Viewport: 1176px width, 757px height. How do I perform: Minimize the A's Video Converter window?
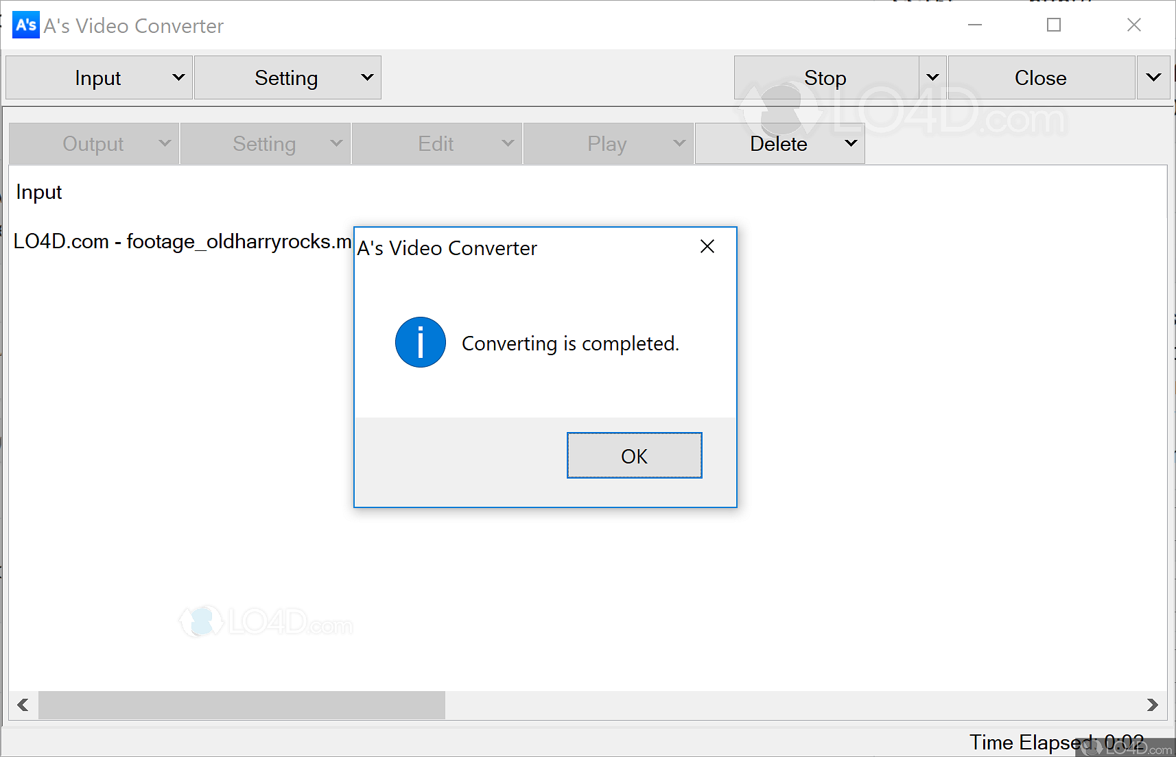[x=975, y=25]
